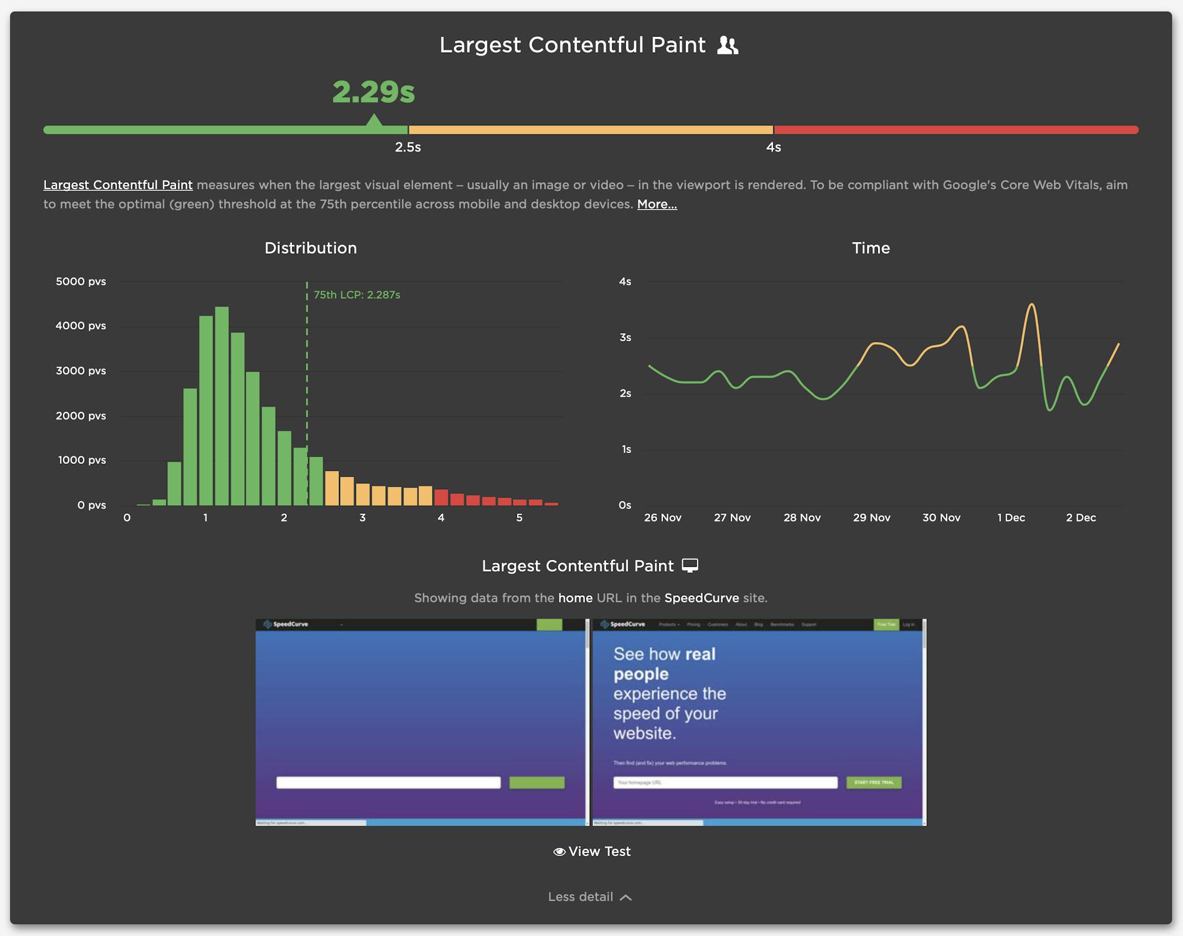Click the View Test button
1183x936 pixels.
[x=599, y=851]
